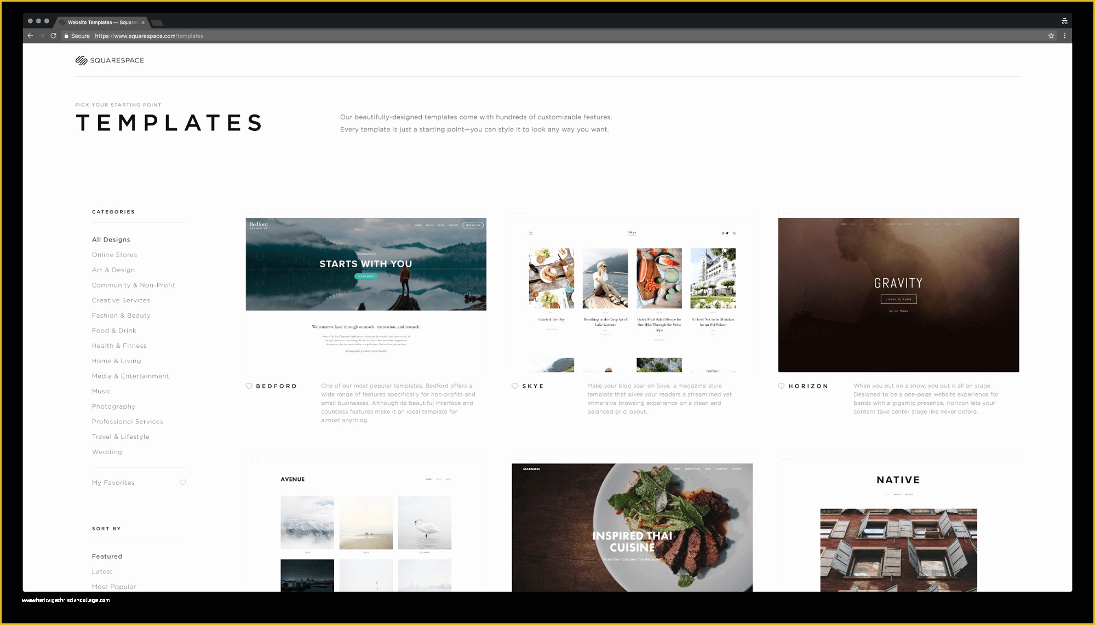Click the All Designs filter link

click(111, 239)
